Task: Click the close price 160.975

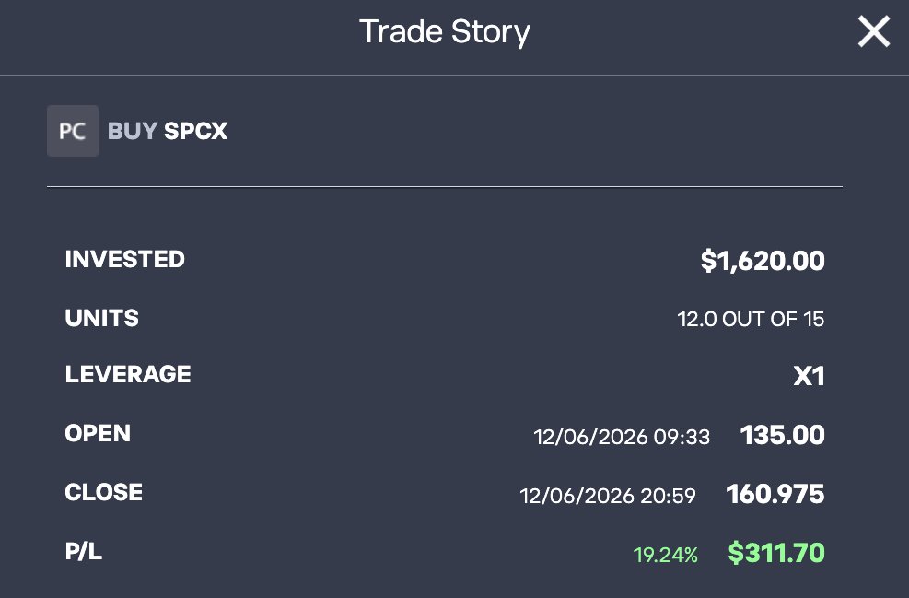Action: 775,494
